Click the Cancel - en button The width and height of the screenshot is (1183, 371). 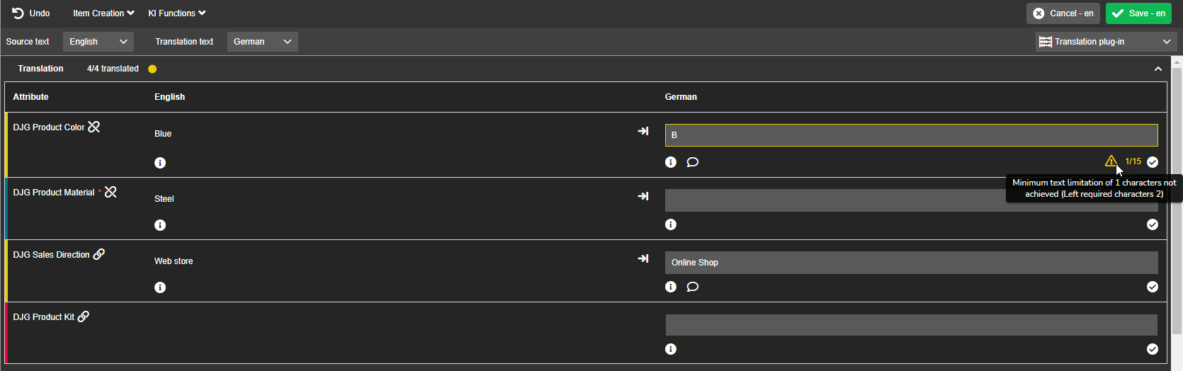coord(1063,13)
